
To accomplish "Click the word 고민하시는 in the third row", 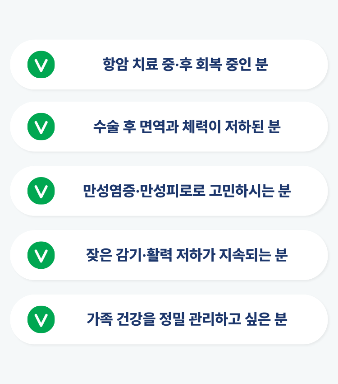I will coord(242,191).
